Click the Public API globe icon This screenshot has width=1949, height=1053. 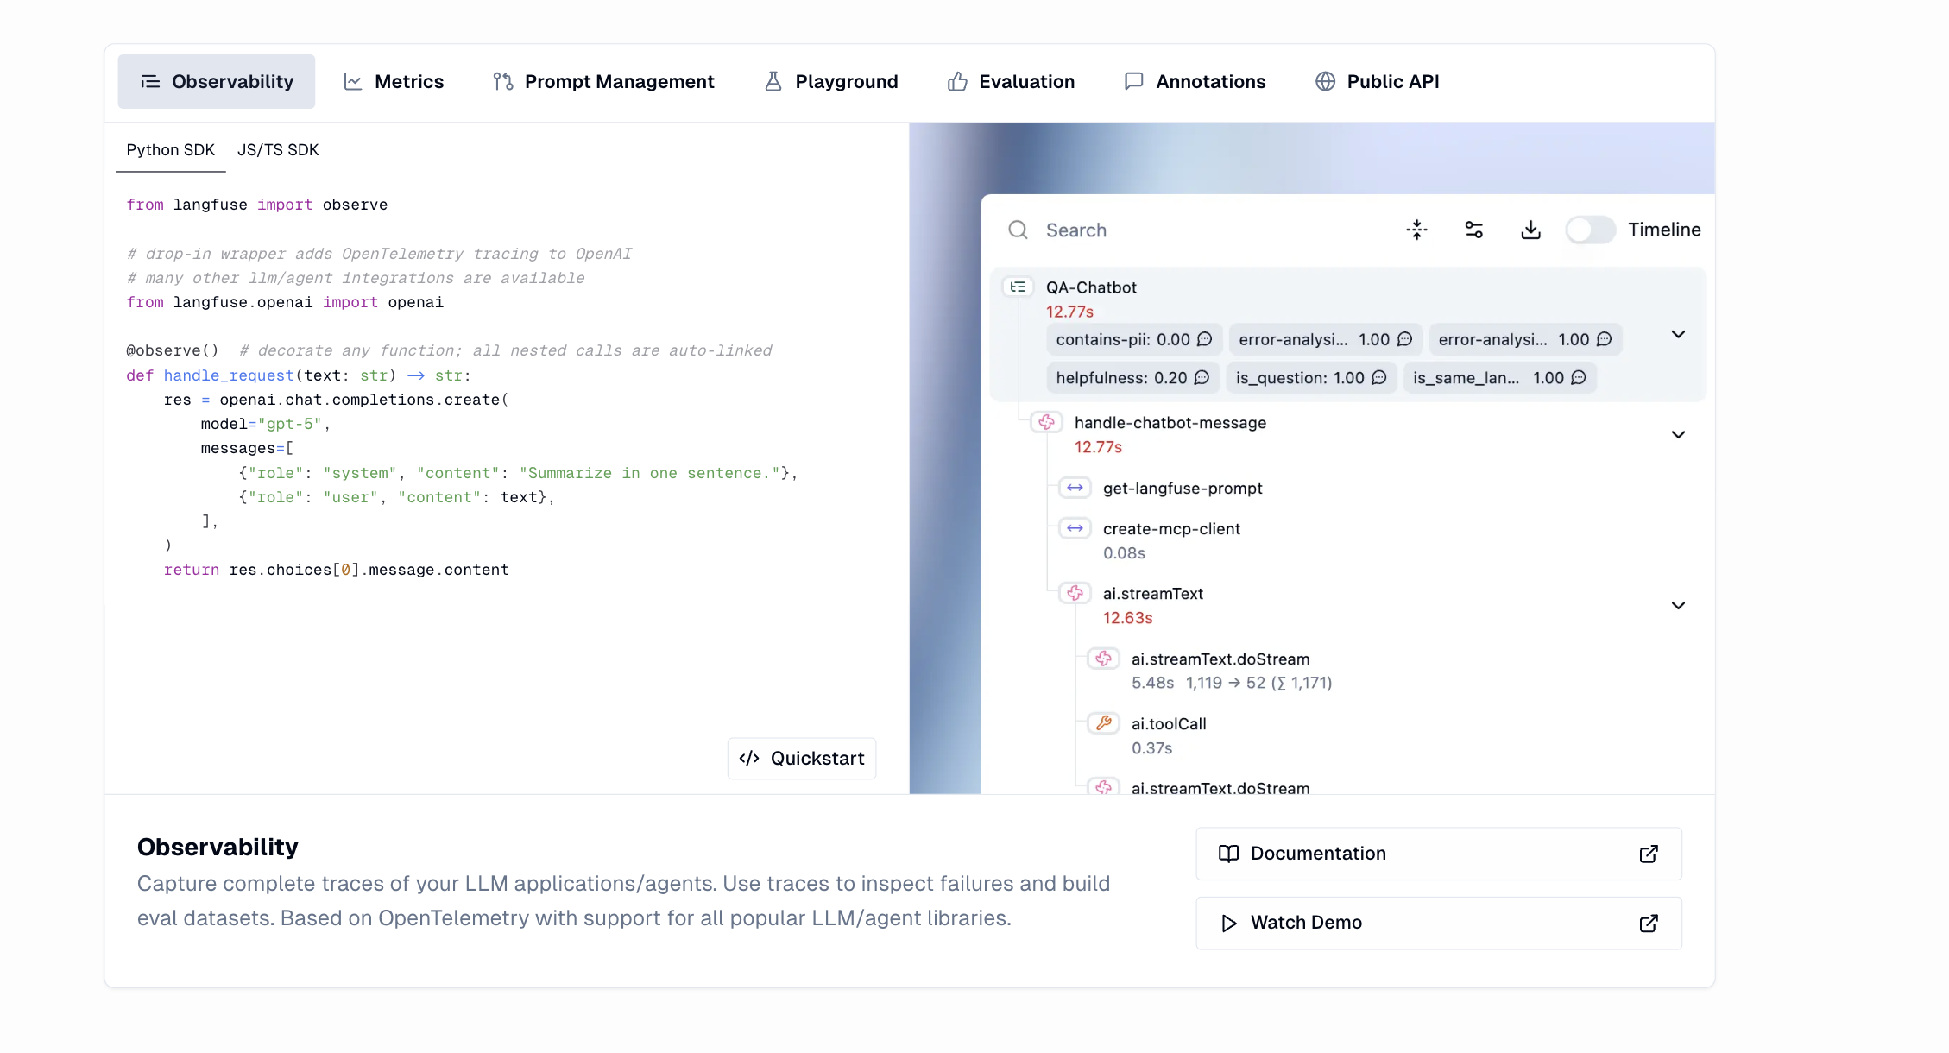(x=1324, y=80)
